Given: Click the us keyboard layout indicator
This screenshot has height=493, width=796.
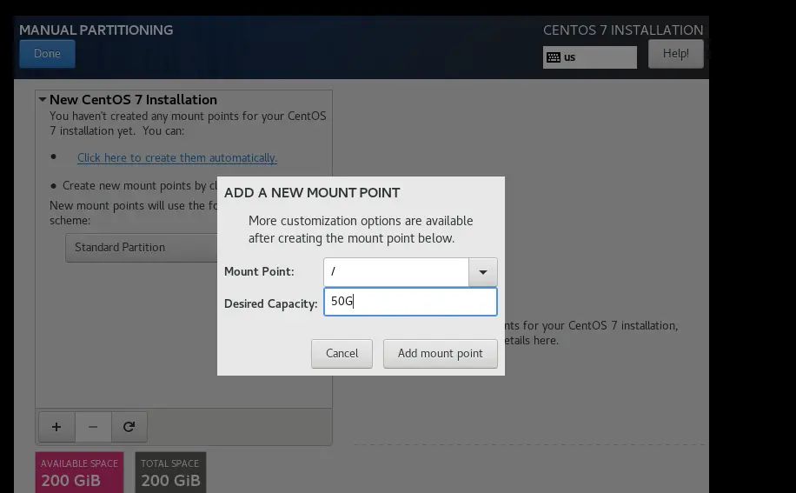Looking at the screenshot, I should tap(589, 57).
